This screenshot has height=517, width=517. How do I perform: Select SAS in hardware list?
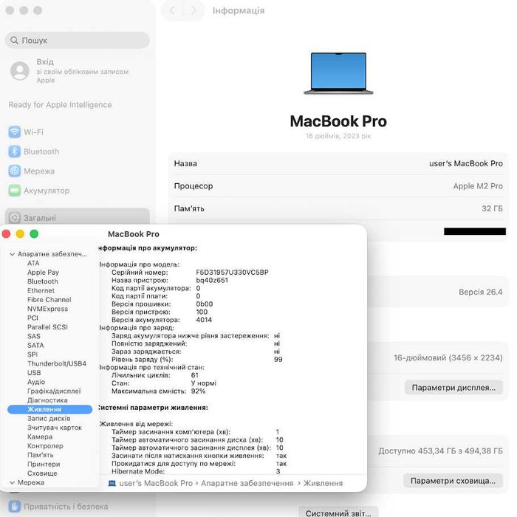click(34, 336)
